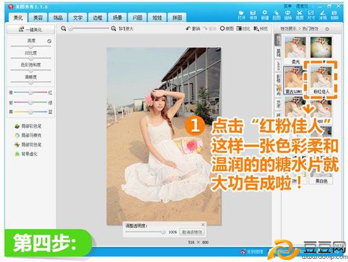
Task: Click the 青-红 cyan-red color slider
Action: tap(31, 92)
